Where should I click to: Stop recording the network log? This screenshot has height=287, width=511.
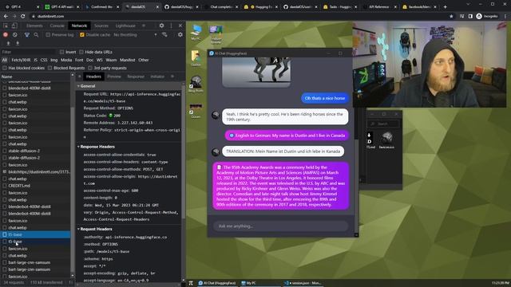click(6, 35)
